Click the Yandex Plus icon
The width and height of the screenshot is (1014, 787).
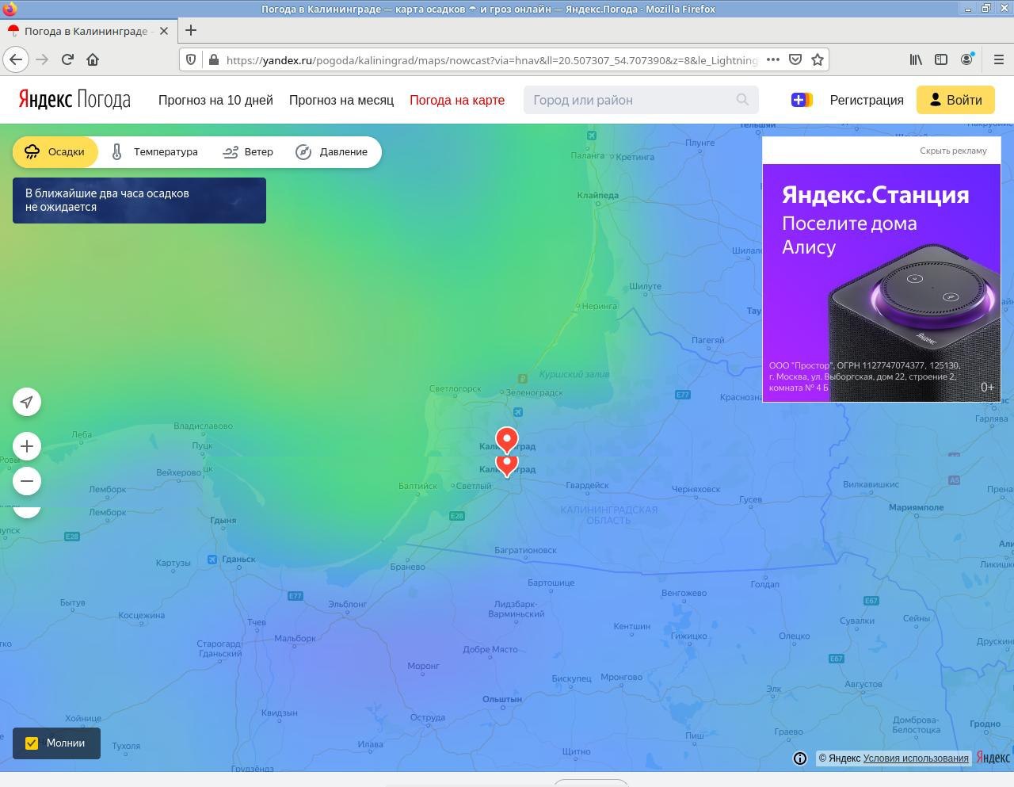802,100
